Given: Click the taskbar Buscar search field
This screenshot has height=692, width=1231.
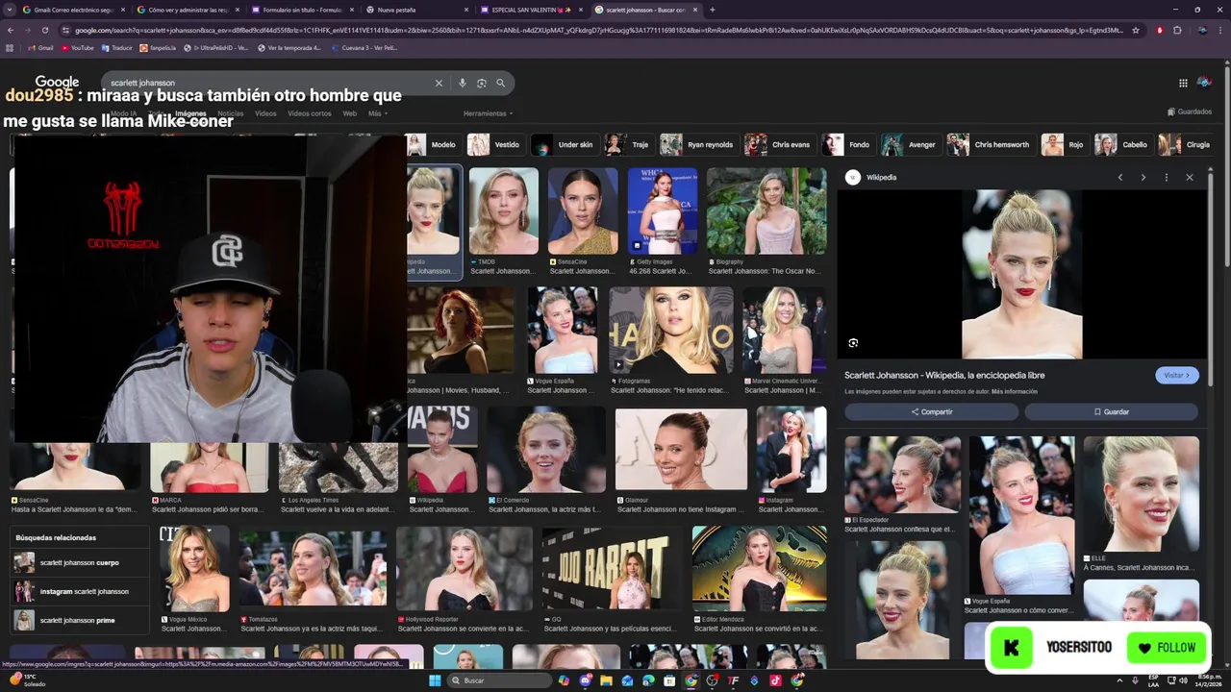Looking at the screenshot, I should tap(500, 680).
